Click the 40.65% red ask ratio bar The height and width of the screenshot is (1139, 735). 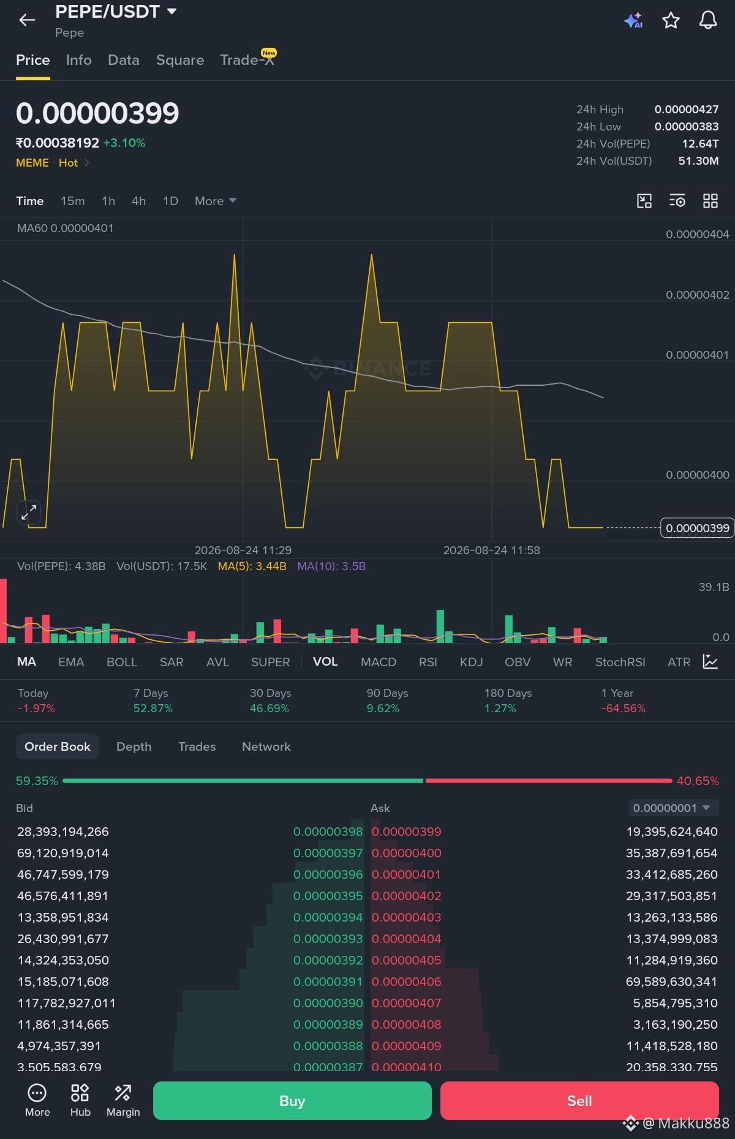[549, 781]
